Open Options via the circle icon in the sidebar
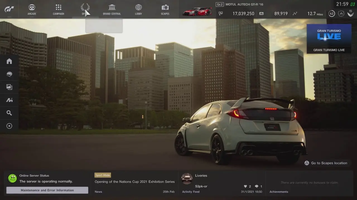357x200 pixels. 9,126
